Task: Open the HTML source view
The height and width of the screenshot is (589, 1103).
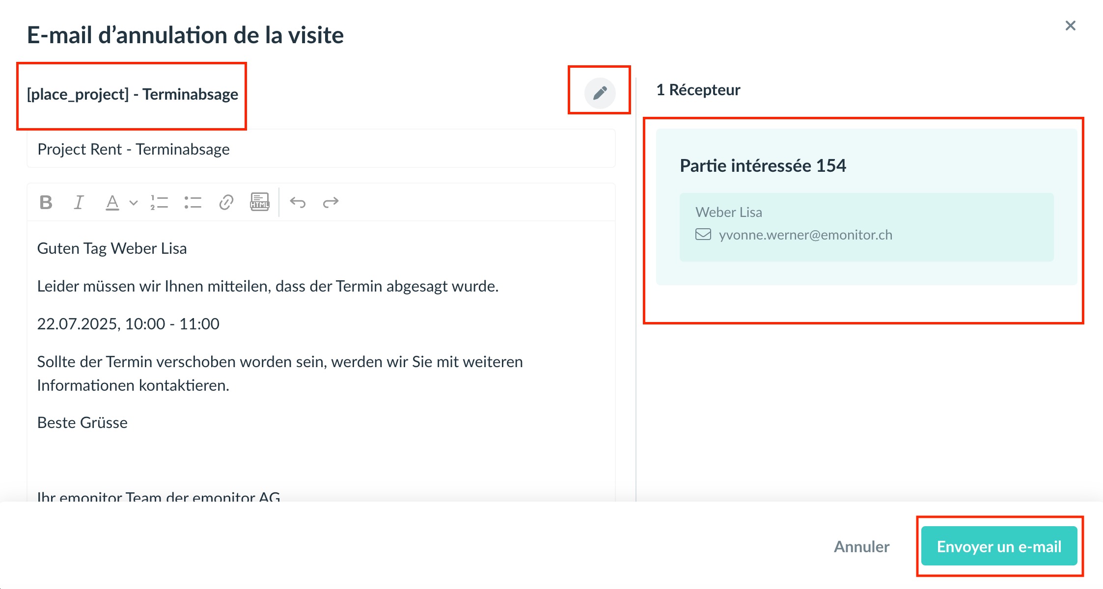Action: point(259,202)
